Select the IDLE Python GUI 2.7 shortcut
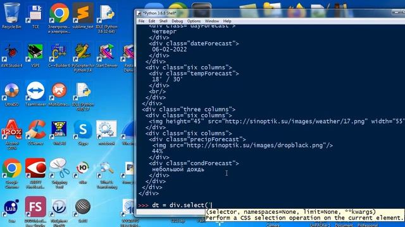 pos(83,96)
